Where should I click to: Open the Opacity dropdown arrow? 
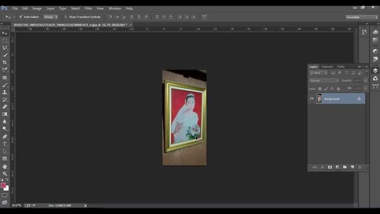pyautogui.click(x=366, y=81)
